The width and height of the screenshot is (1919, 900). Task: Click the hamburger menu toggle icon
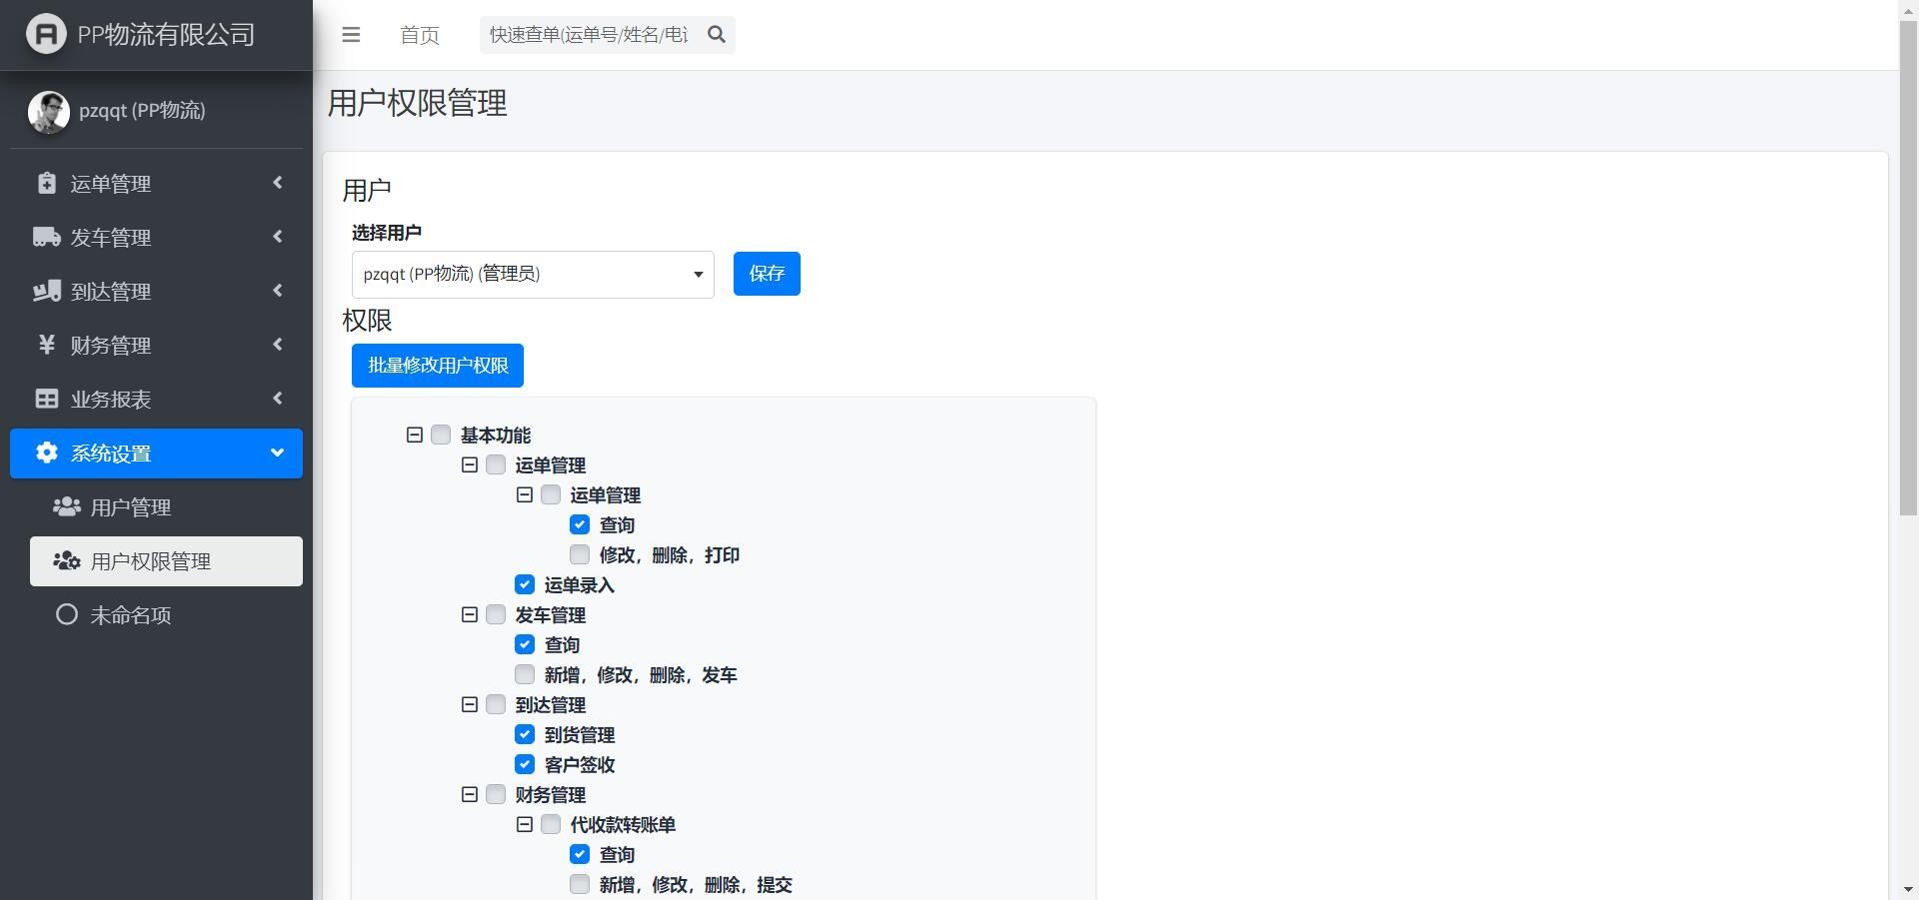pos(351,35)
